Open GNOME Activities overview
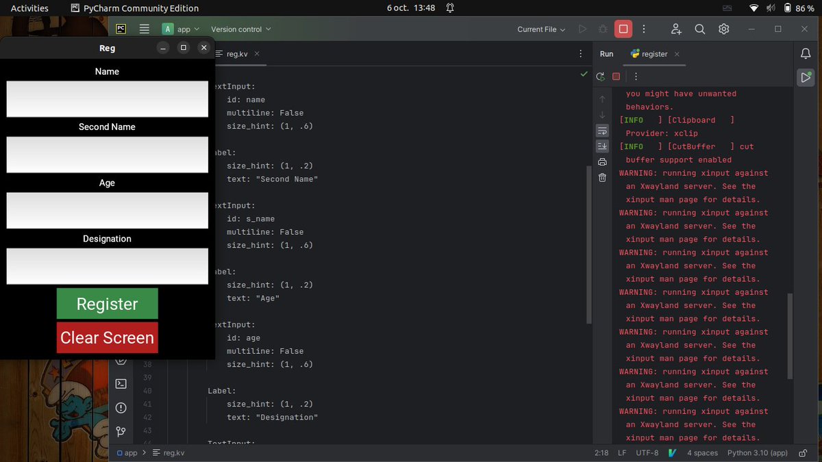 [x=29, y=8]
